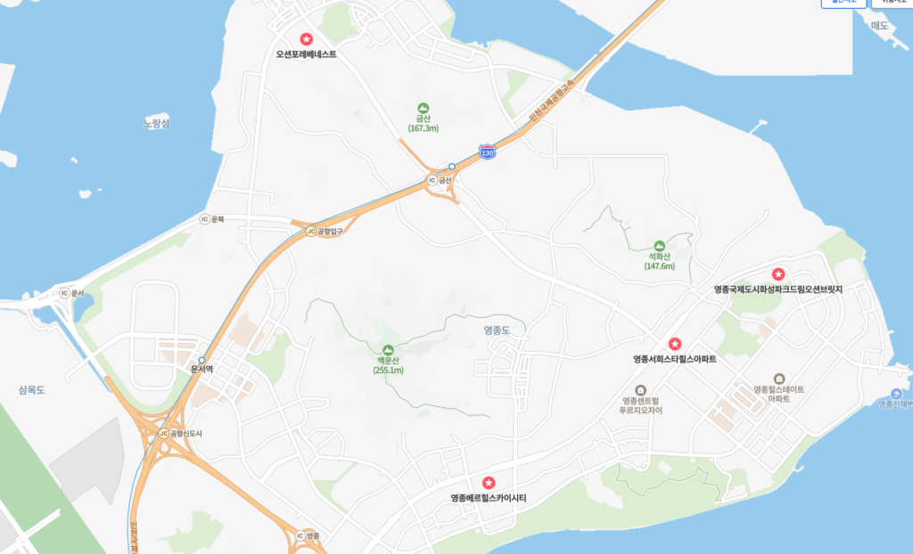Click the 운서역 station circle marker
This screenshot has height=554, width=913.
202,360
